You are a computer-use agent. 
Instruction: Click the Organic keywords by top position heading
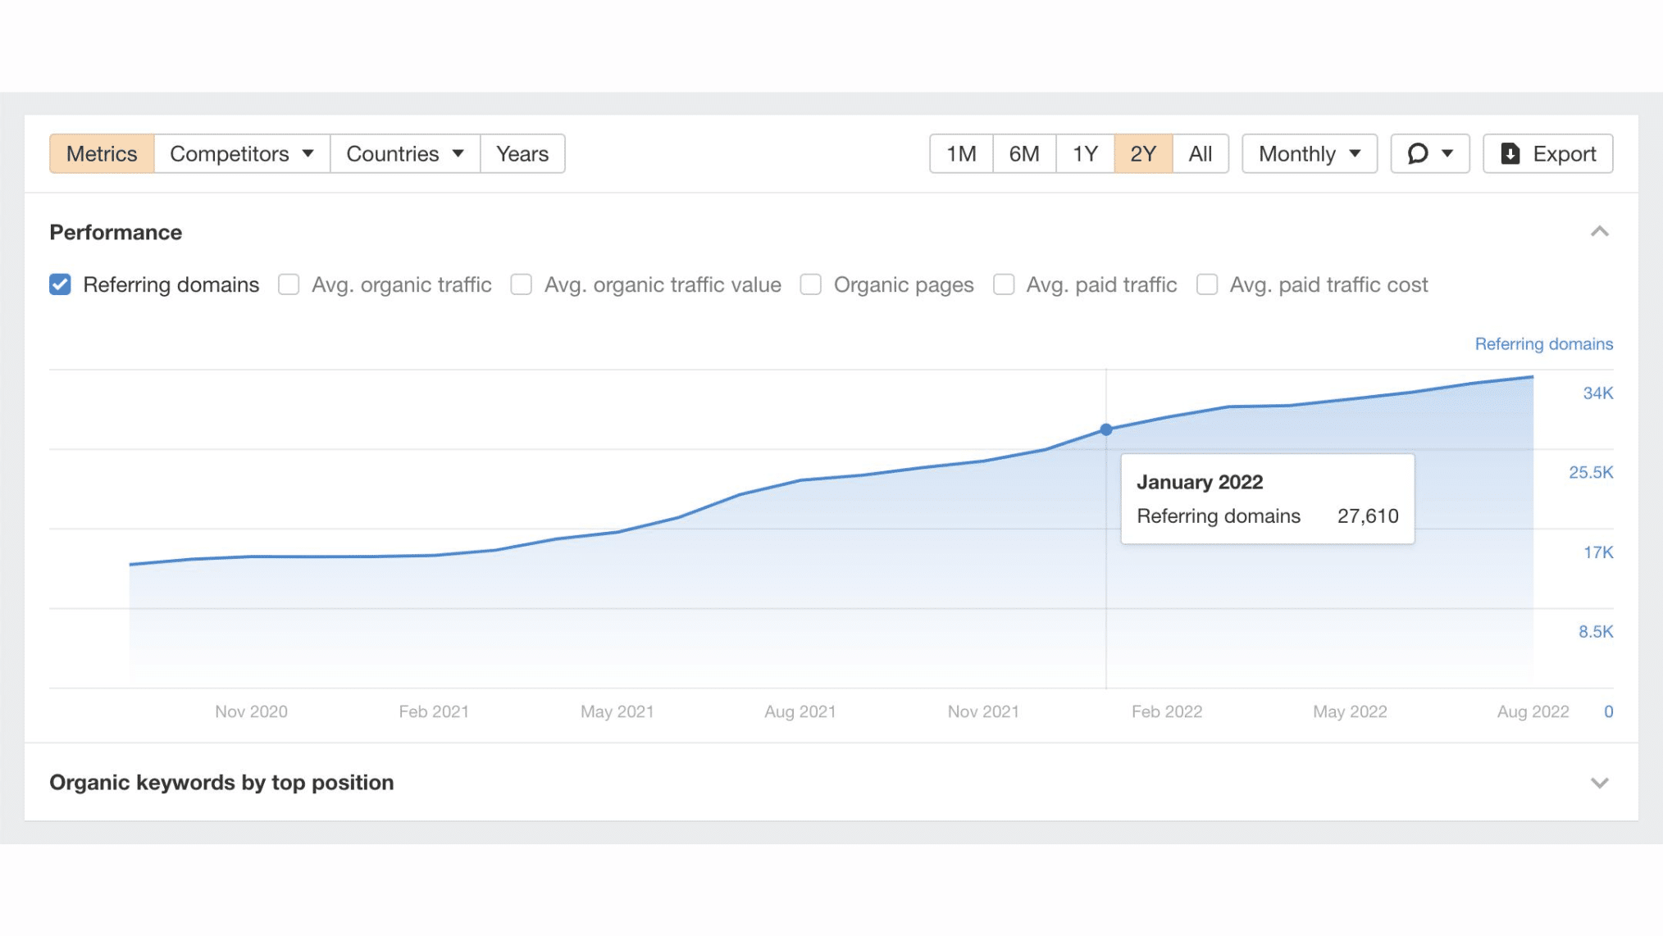tap(221, 783)
